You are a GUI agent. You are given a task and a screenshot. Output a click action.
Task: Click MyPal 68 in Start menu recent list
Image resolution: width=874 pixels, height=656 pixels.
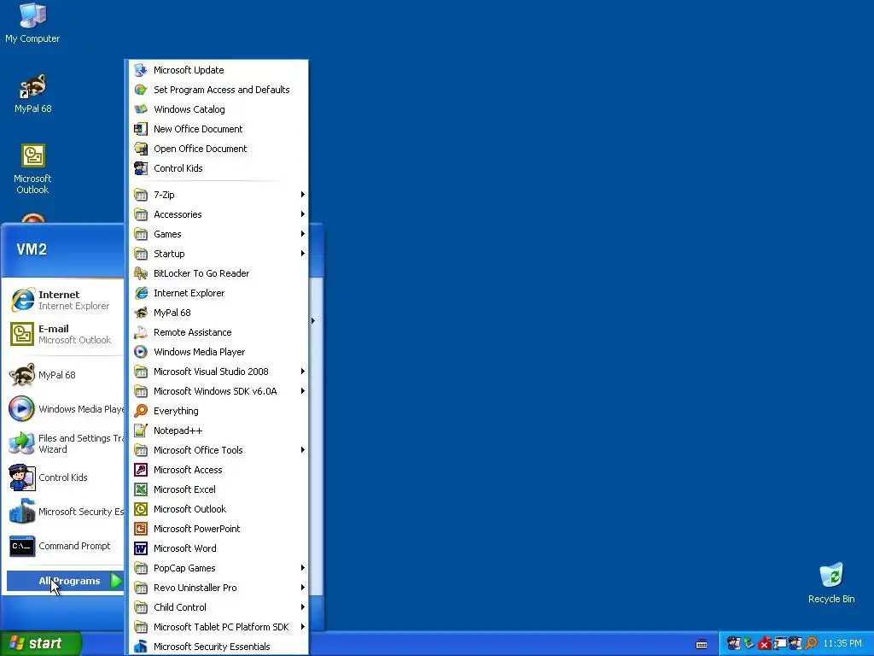[x=65, y=375]
